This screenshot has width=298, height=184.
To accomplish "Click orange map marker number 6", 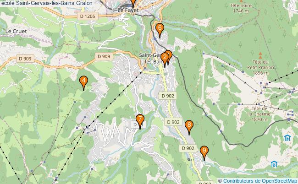I will click(x=160, y=30).
